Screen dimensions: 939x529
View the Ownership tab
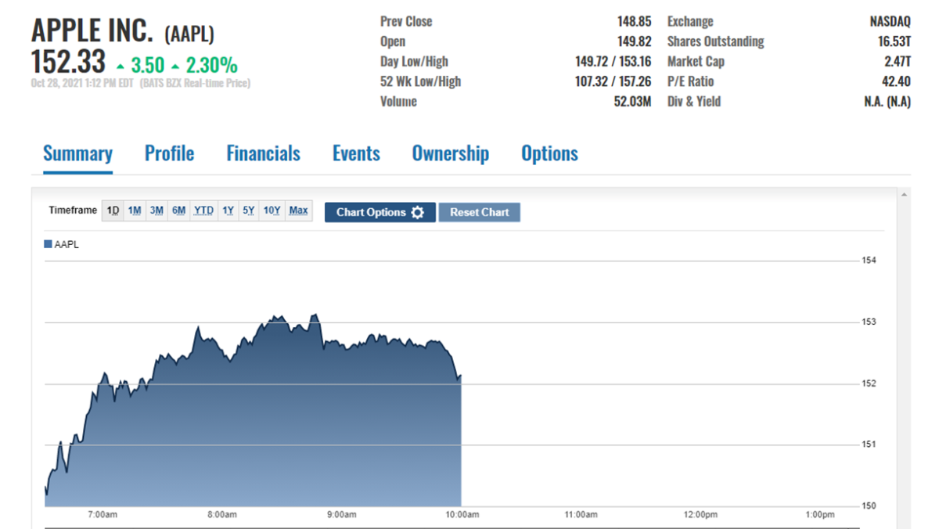[450, 153]
